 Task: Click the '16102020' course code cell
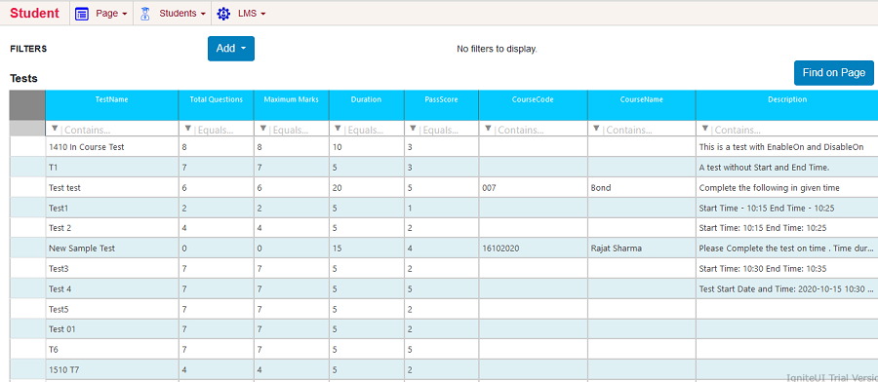[x=533, y=248]
